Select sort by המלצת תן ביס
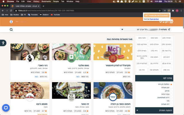This screenshot has height=115, width=184. pyautogui.click(x=171, y=84)
